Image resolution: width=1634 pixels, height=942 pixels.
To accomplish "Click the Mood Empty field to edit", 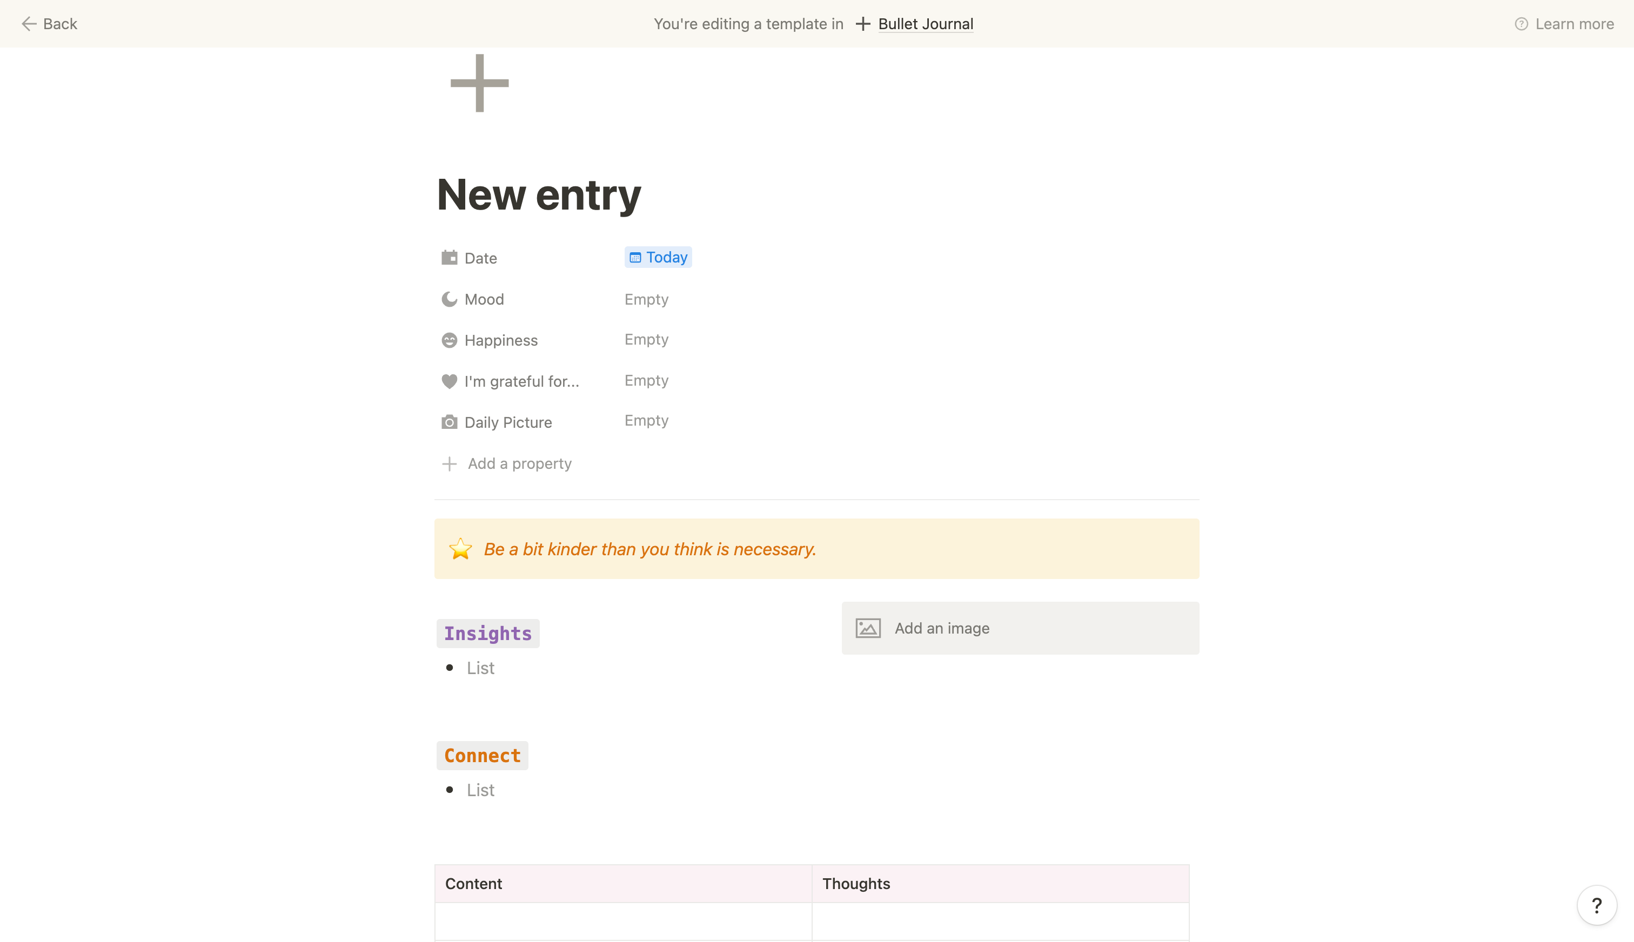I will pos(646,298).
